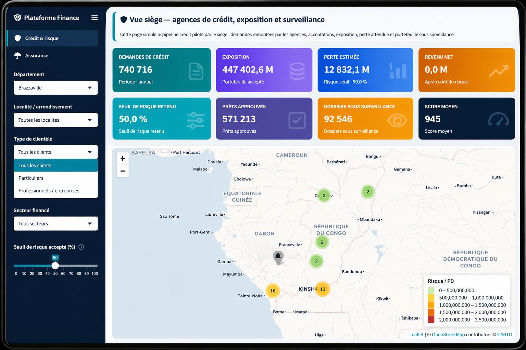Click the map cluster labeled 12
The width and height of the screenshot is (526, 350).
[x=323, y=289]
